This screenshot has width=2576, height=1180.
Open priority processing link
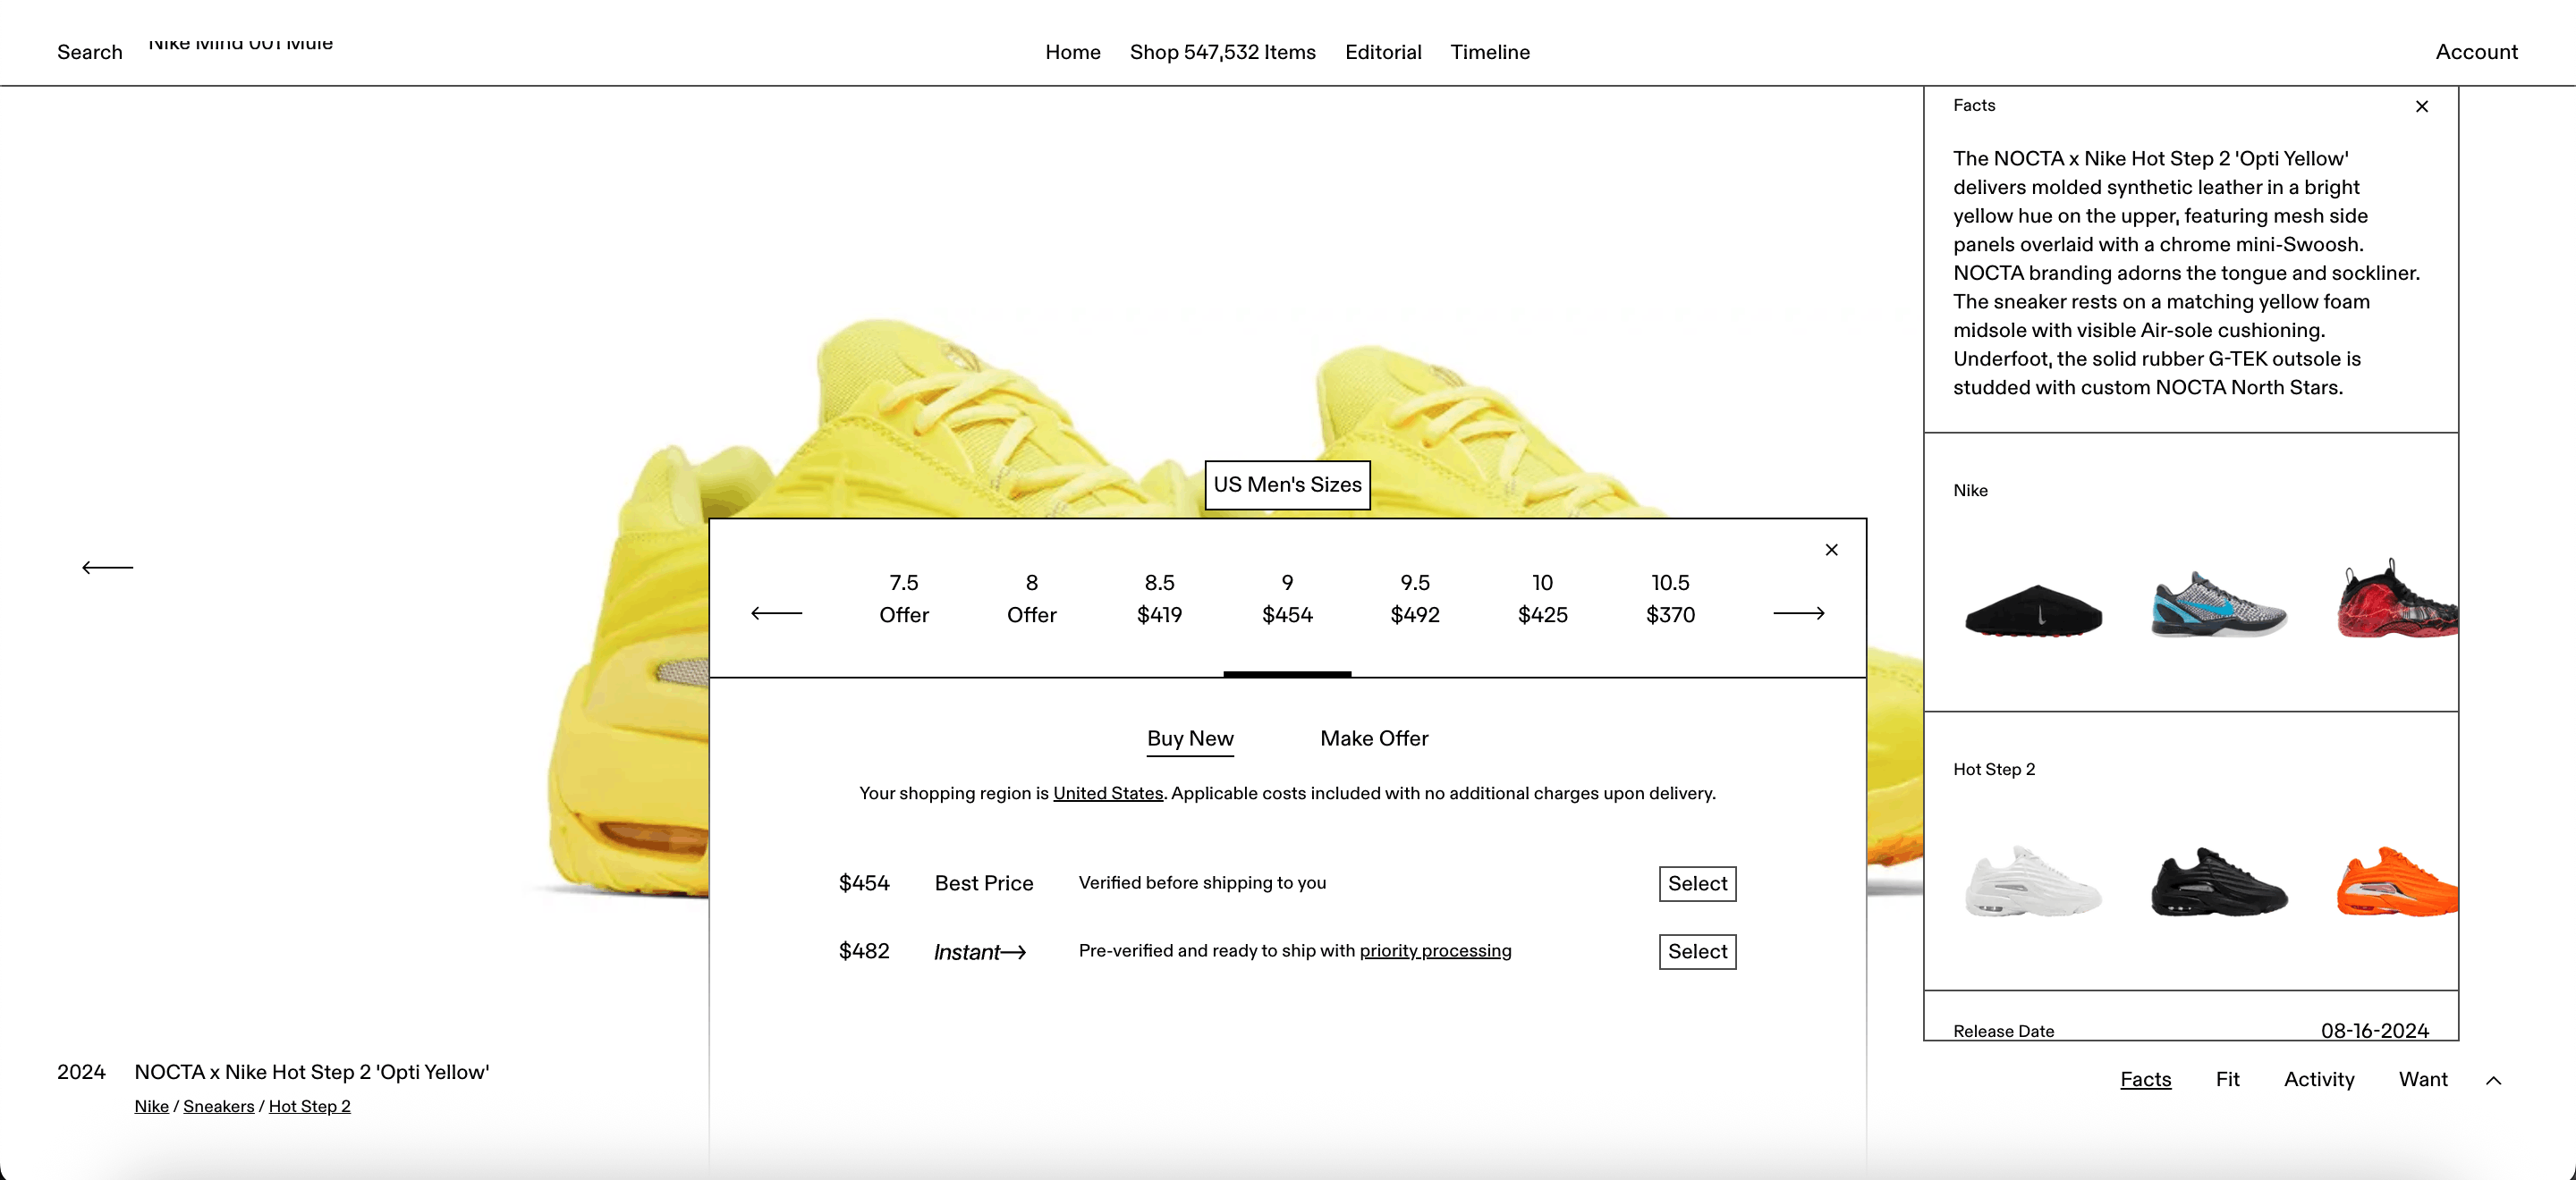point(1435,951)
